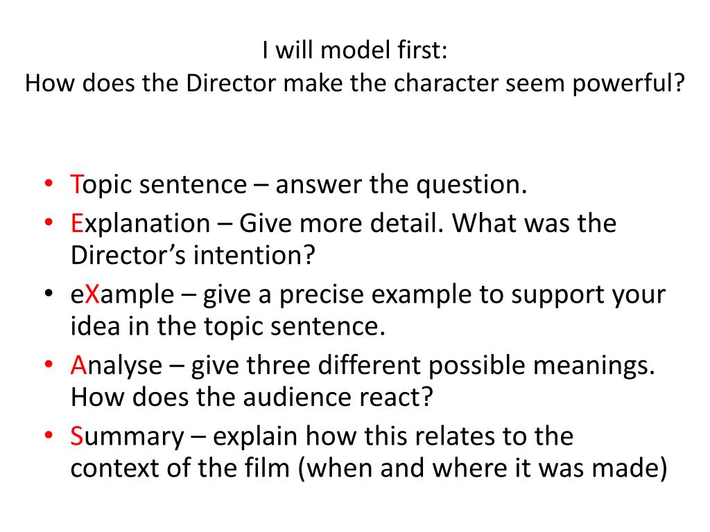Click the black bullet before eXample

point(49,293)
